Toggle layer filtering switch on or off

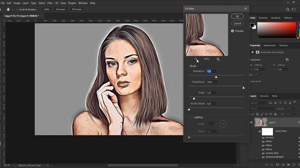coord(295,102)
